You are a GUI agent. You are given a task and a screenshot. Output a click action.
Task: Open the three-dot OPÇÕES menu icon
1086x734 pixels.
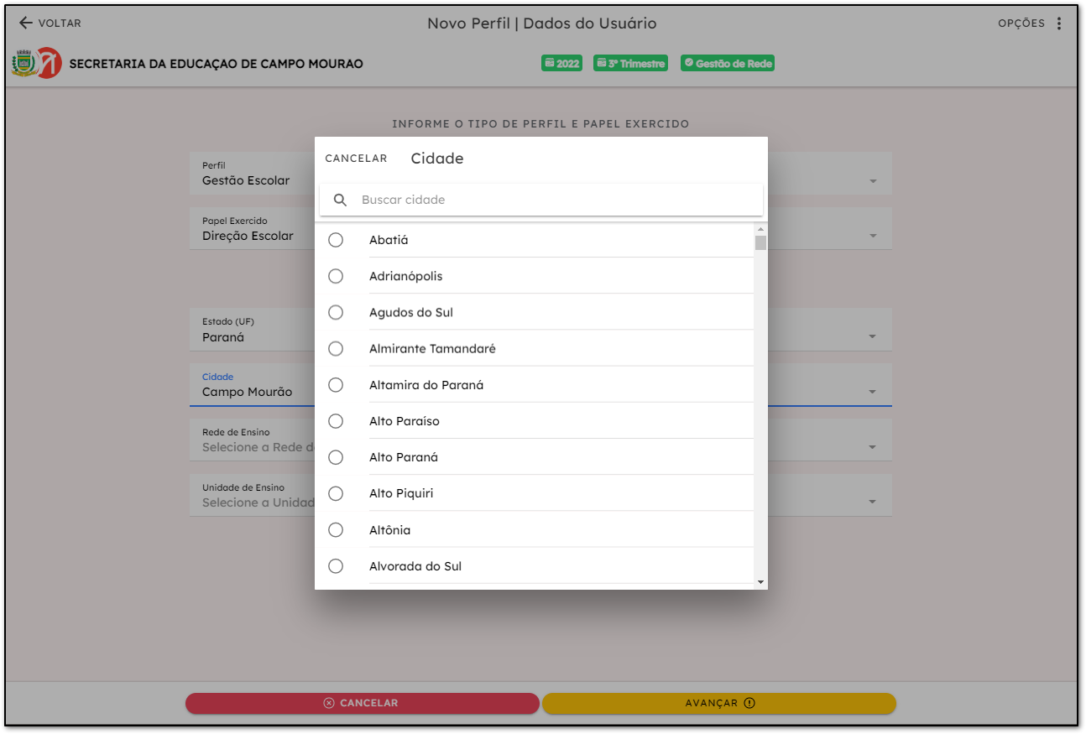point(1059,23)
